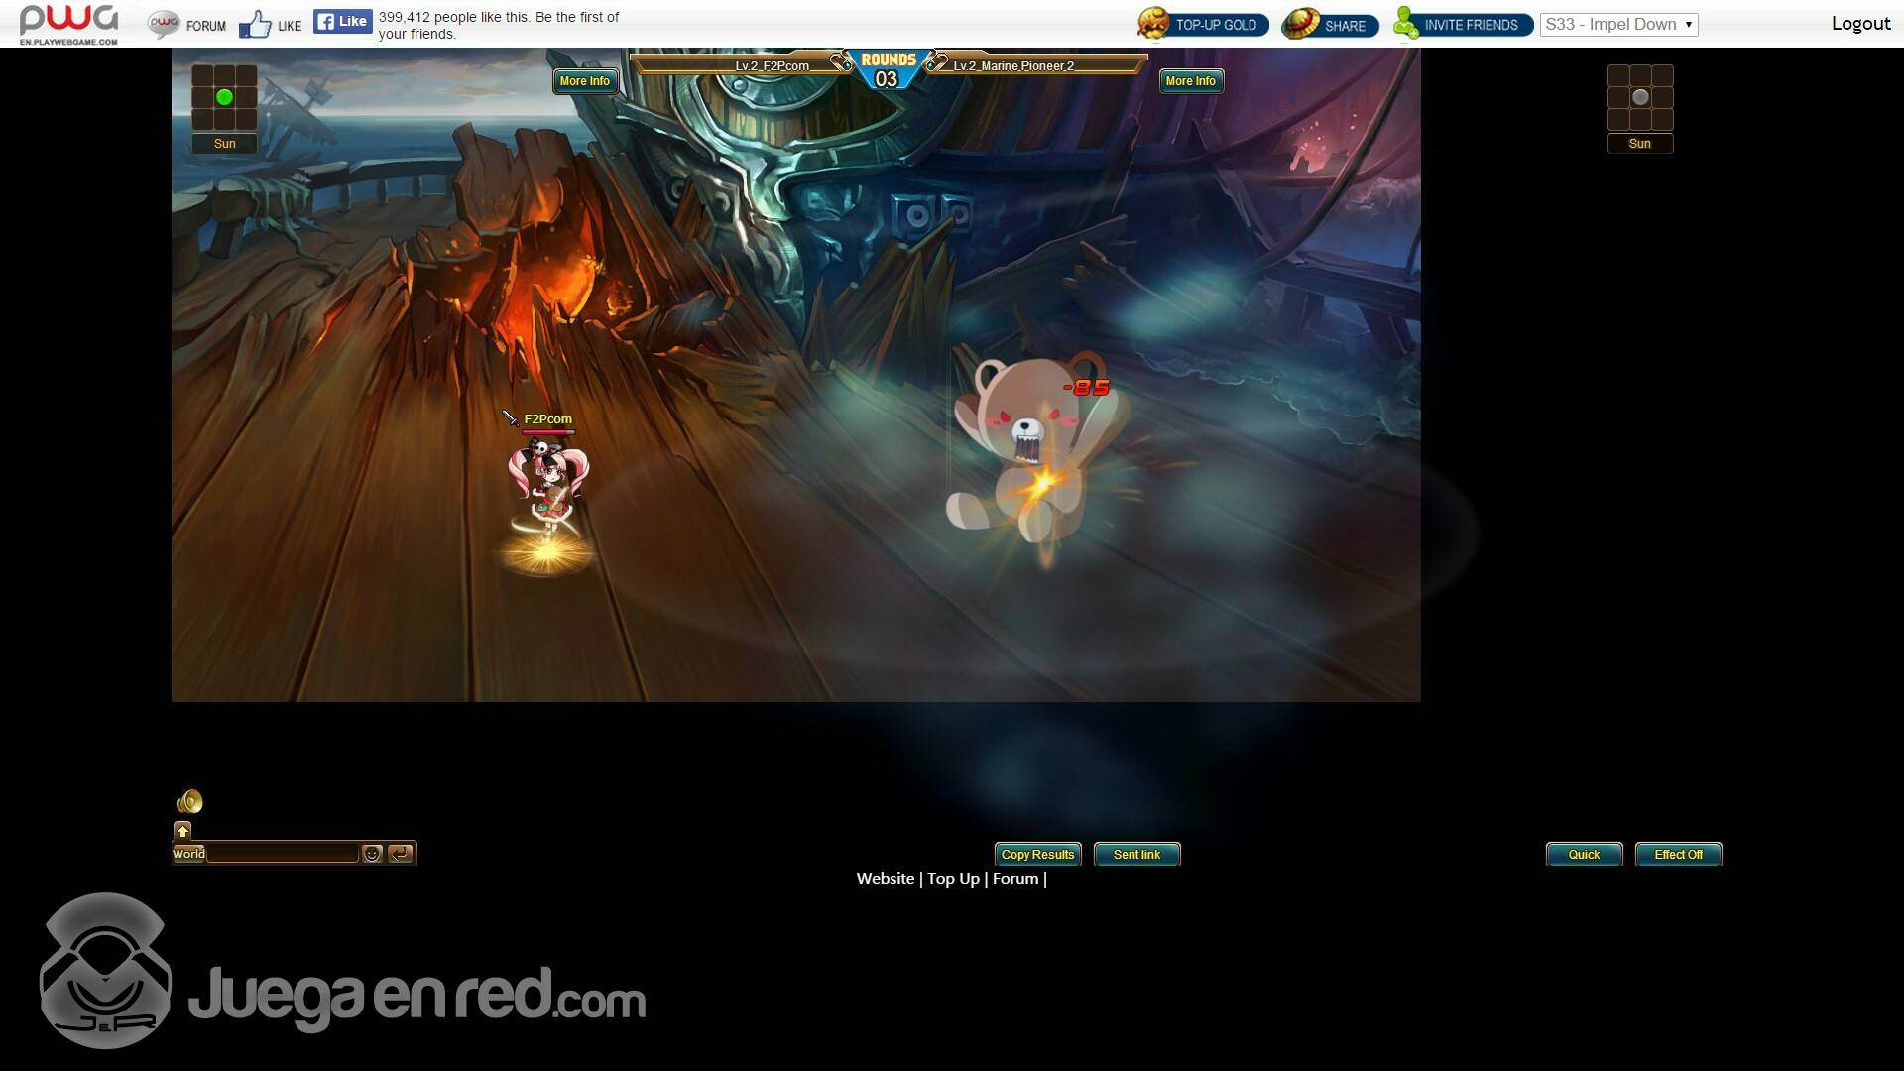Screen dimensions: 1904x1071
Task: Open More Info for player F2Pcom
Action: tap(584, 81)
